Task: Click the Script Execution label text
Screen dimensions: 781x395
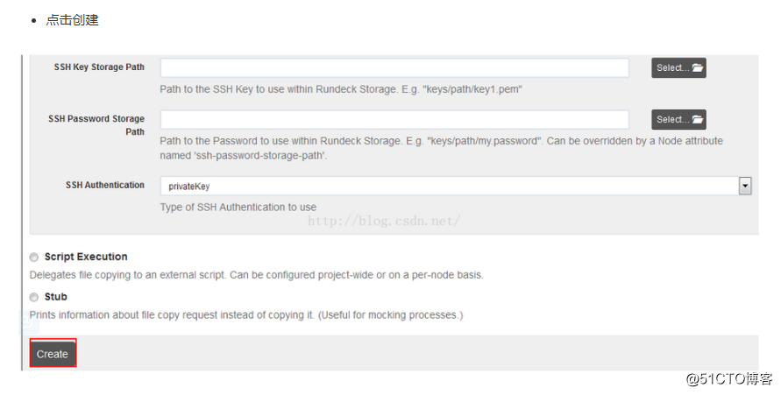Action: click(x=86, y=257)
